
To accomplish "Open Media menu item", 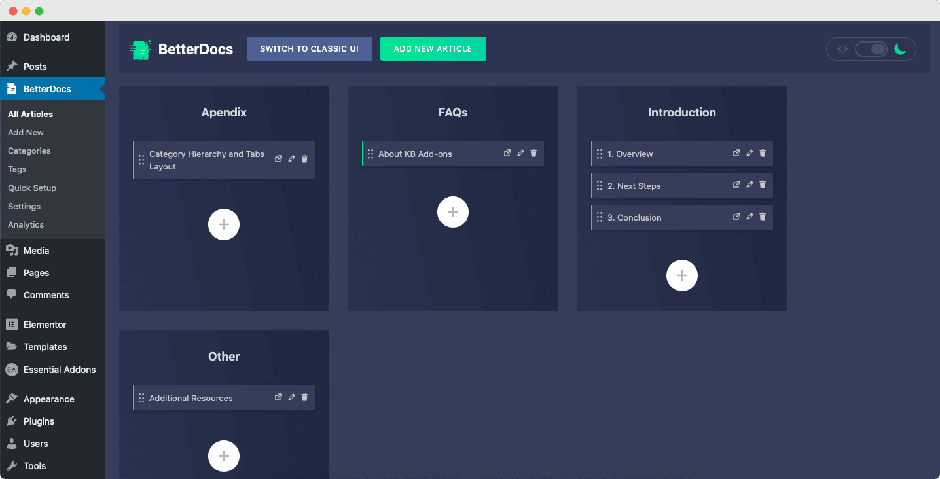I will 52,251.
